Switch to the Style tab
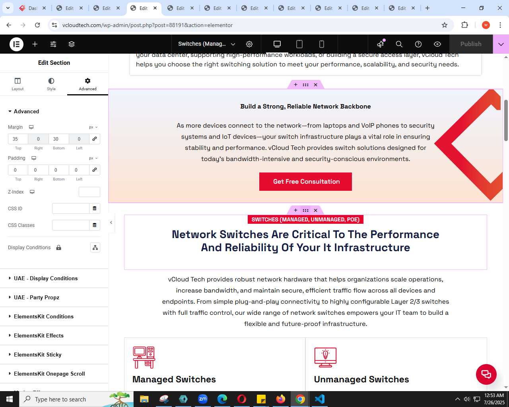The width and height of the screenshot is (509, 407). click(x=51, y=84)
